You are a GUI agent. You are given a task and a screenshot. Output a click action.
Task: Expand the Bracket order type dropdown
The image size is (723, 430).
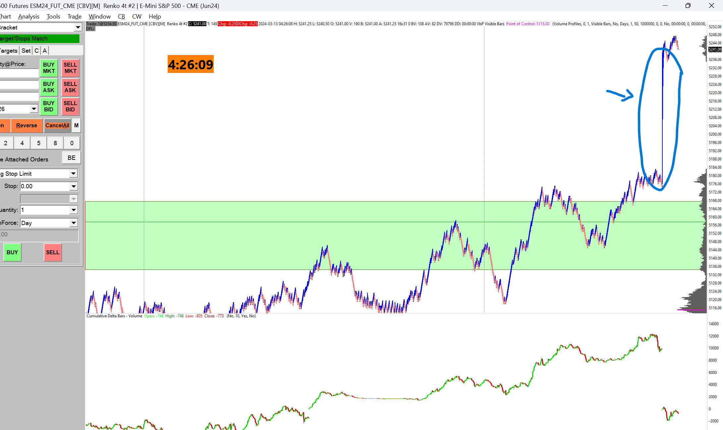[x=78, y=27]
